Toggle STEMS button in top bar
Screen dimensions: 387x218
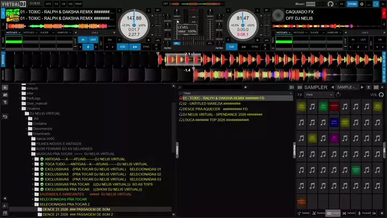tap(352, 4)
